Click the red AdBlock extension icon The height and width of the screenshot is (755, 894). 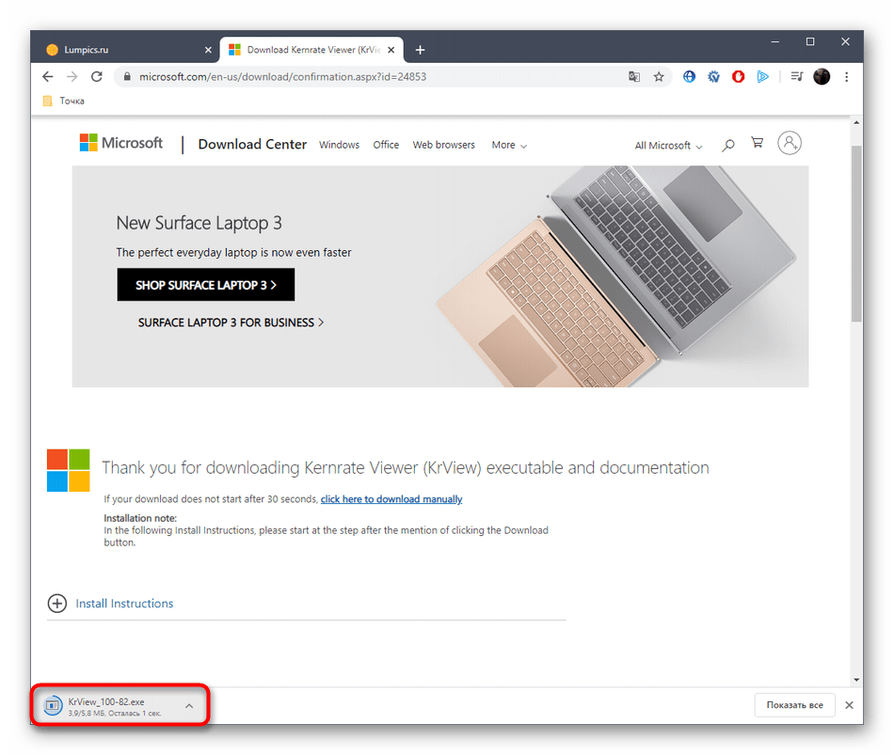[739, 77]
